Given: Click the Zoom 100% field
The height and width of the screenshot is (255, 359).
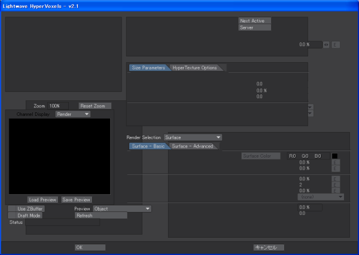Looking at the screenshot, I should 58,106.
